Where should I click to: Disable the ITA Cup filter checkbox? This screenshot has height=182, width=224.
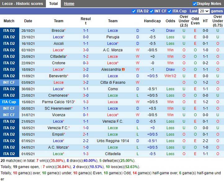click(x=170, y=11)
